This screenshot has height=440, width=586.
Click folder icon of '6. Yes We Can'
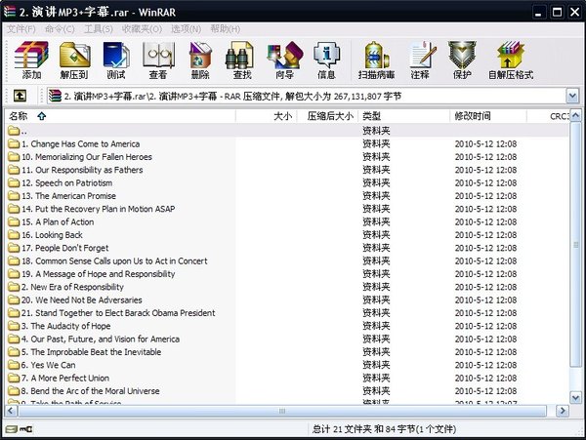click(x=14, y=365)
